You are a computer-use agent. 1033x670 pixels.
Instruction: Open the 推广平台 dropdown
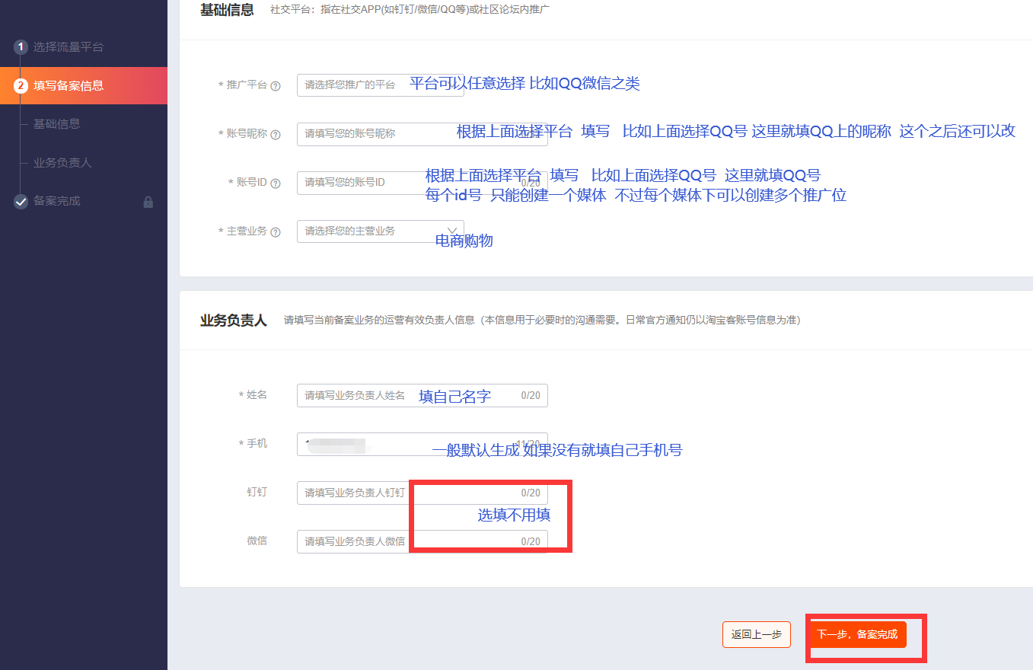point(380,85)
